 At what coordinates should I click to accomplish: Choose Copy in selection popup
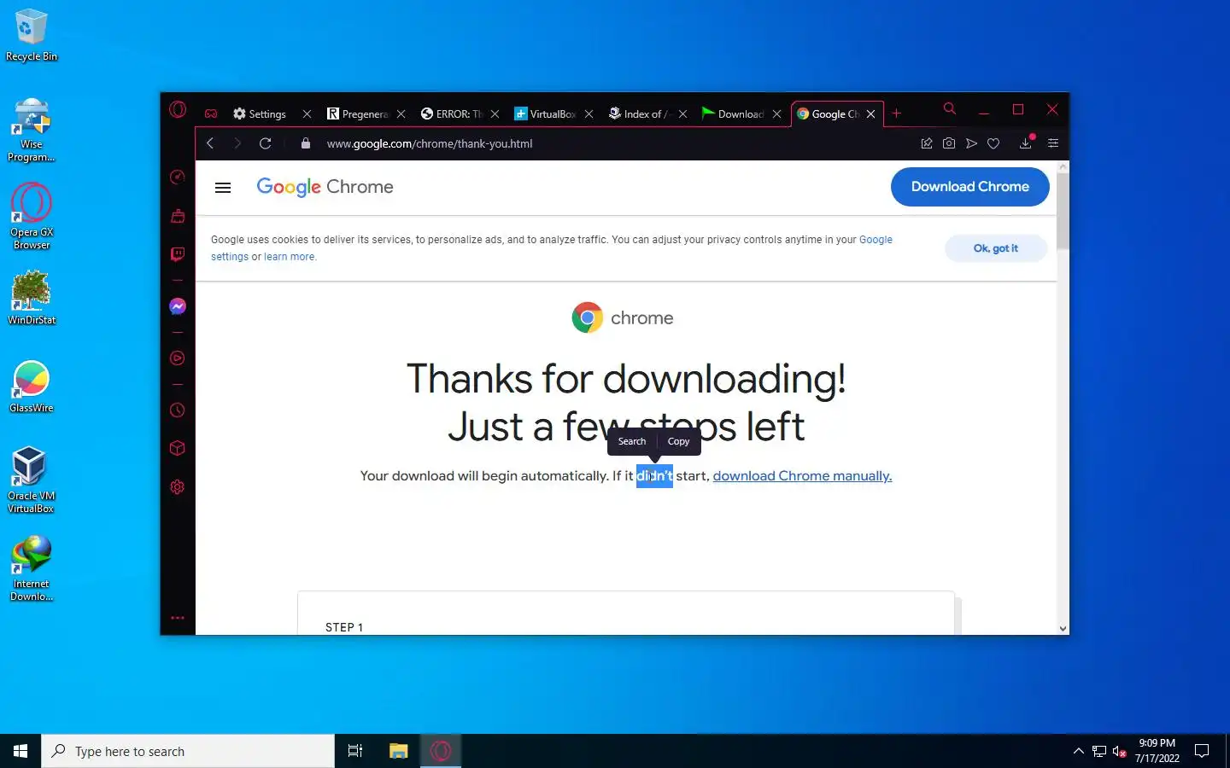[x=678, y=441]
